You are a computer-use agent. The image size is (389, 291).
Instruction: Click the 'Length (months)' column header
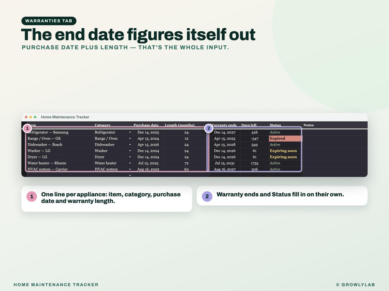click(x=180, y=125)
